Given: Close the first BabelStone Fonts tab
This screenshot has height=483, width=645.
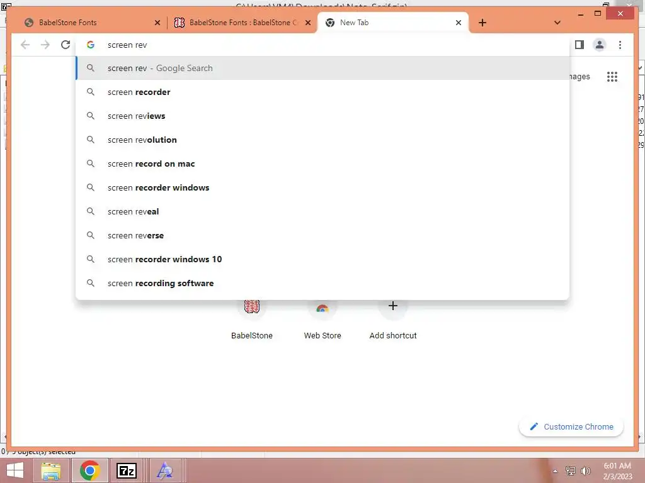Looking at the screenshot, I should (157, 23).
